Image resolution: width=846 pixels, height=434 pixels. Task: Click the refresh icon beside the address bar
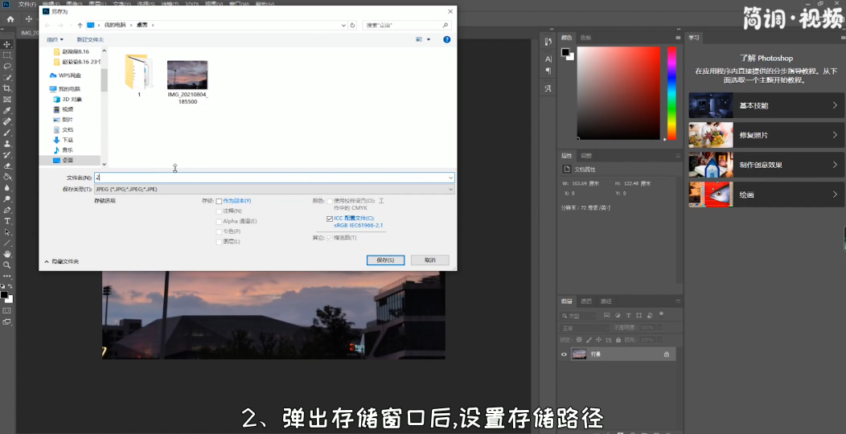353,25
